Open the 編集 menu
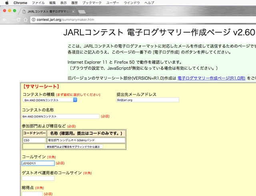 [52, 3]
